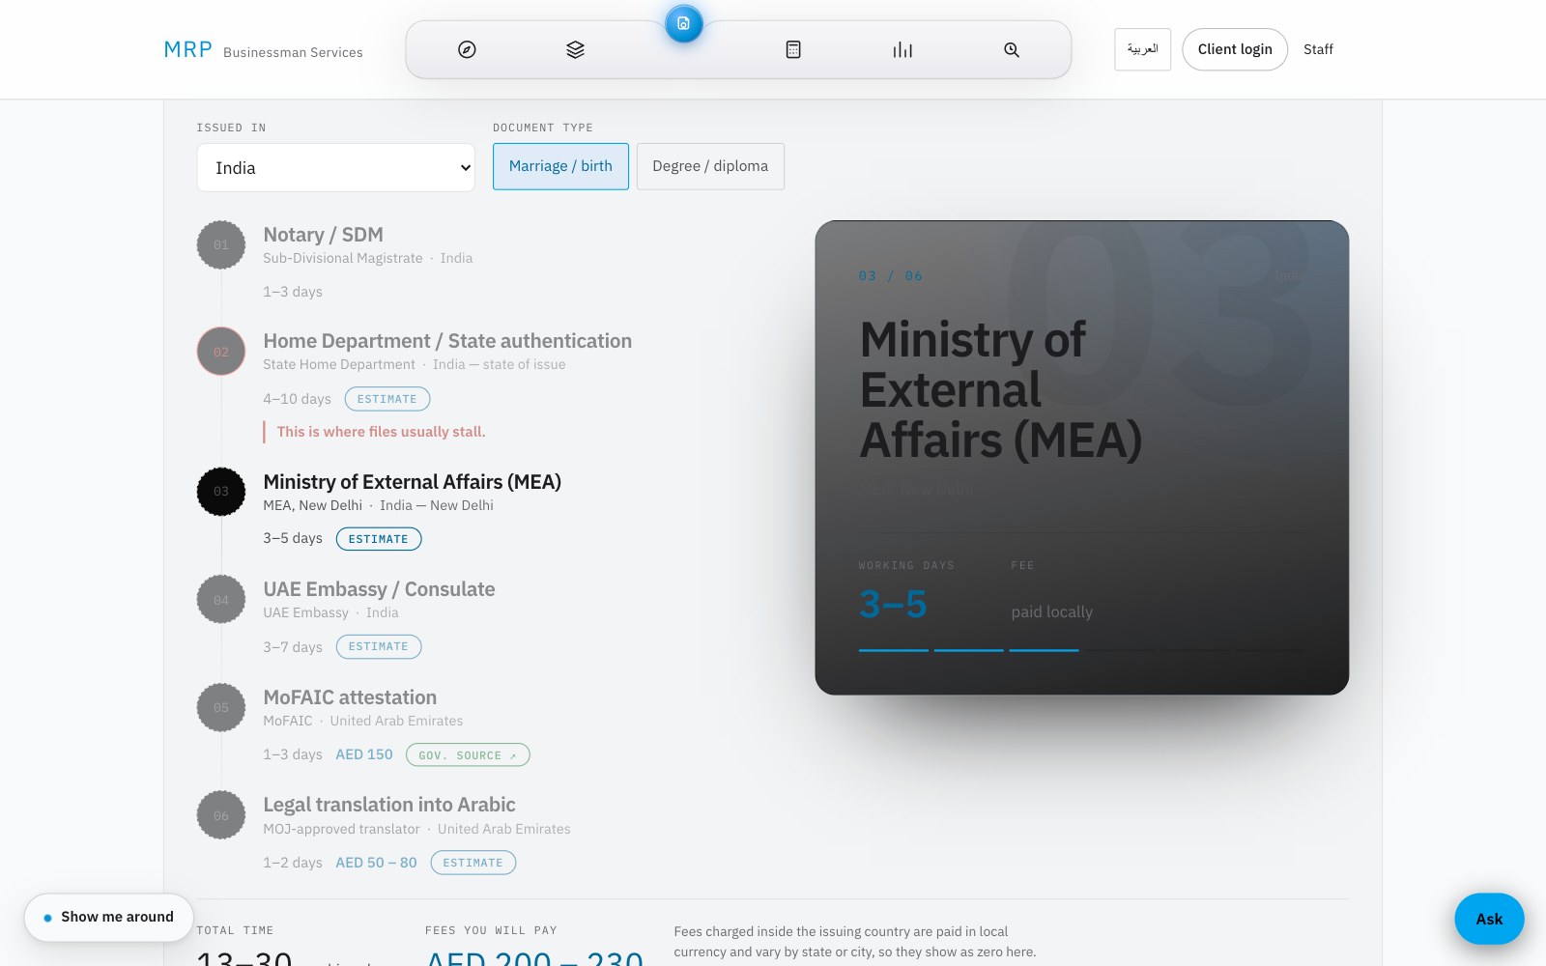Select step 04 circle for UAE Embassy
The width and height of the screenshot is (1546, 966).
(x=221, y=600)
